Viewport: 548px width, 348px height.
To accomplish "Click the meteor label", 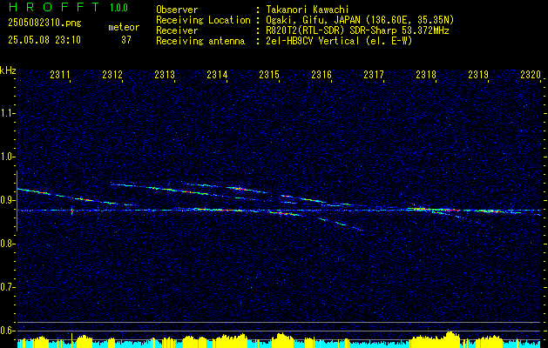I will point(124,27).
